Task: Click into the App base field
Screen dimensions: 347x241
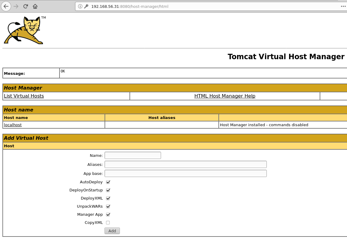Action: coord(186,173)
